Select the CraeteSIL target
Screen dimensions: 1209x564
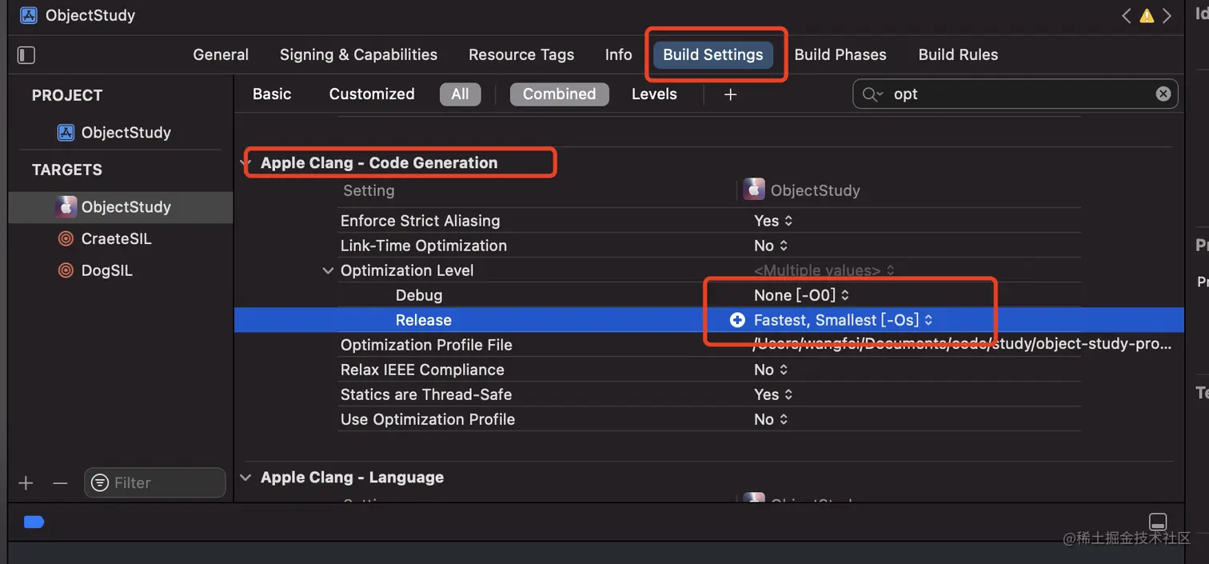[116, 238]
